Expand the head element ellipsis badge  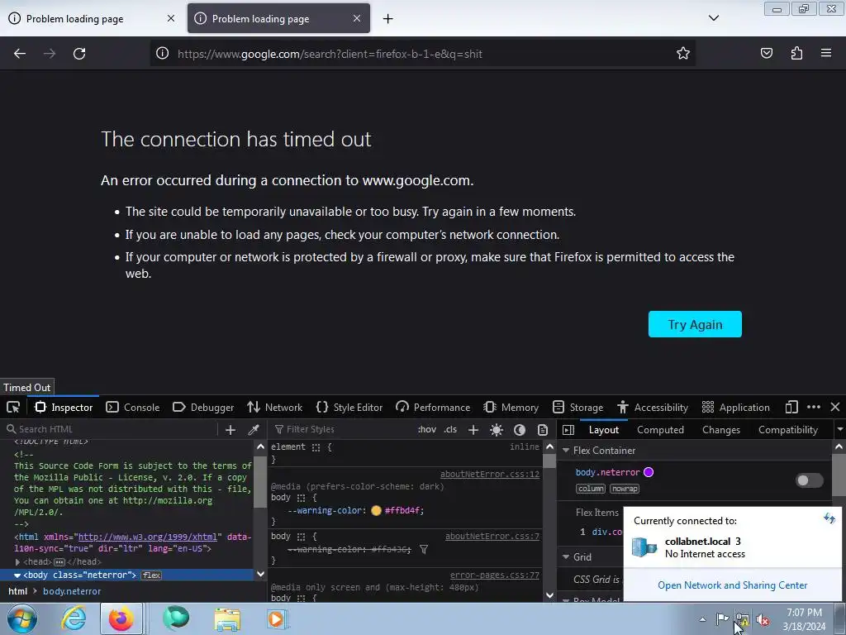[x=59, y=562]
